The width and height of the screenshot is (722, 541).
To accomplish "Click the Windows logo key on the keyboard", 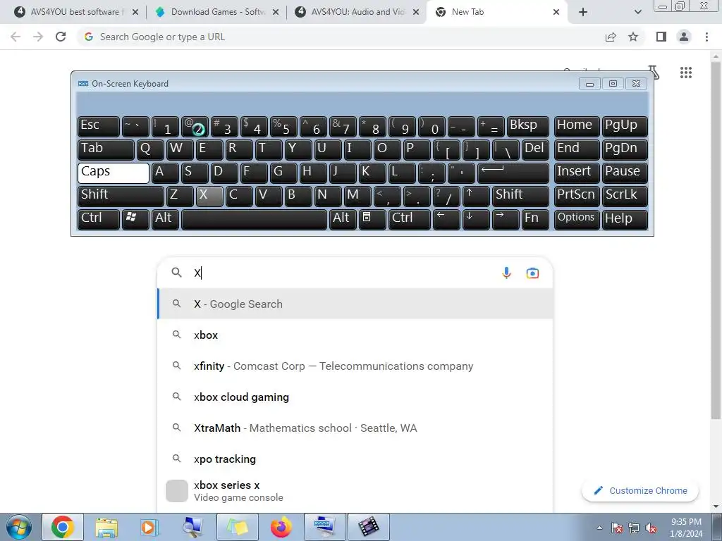I will (135, 219).
